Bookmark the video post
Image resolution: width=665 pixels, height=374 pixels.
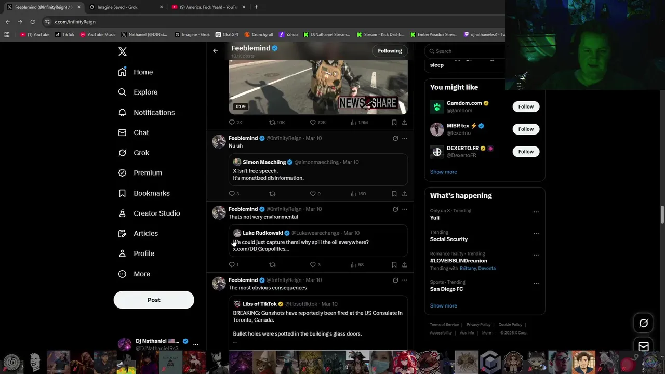394,122
